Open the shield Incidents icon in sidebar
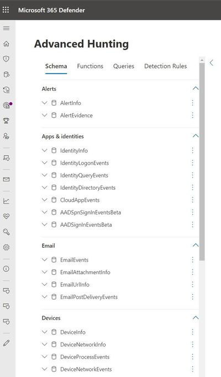 [6, 59]
